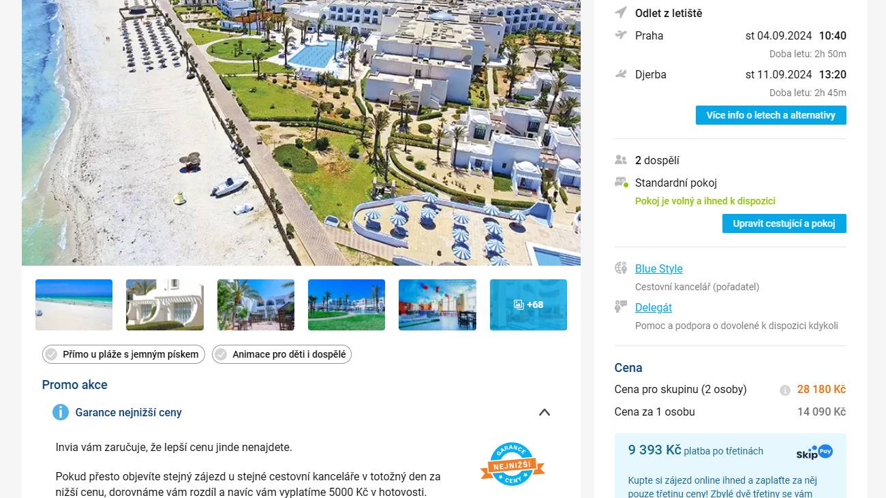
Task: Select the Animace pro děti i dospělé tag
Action: coord(281,354)
